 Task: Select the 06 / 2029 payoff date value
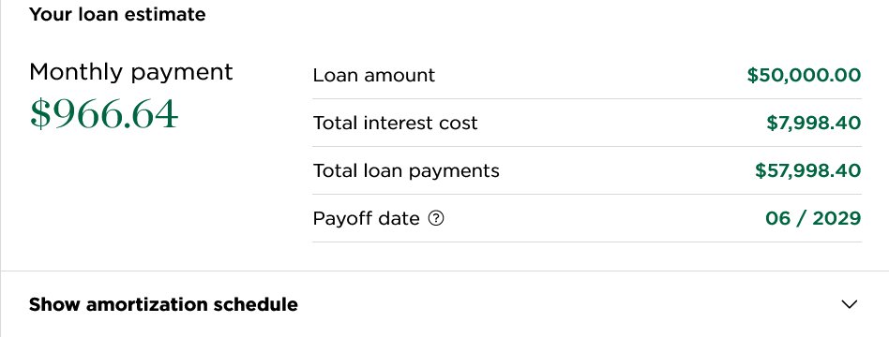coord(813,218)
